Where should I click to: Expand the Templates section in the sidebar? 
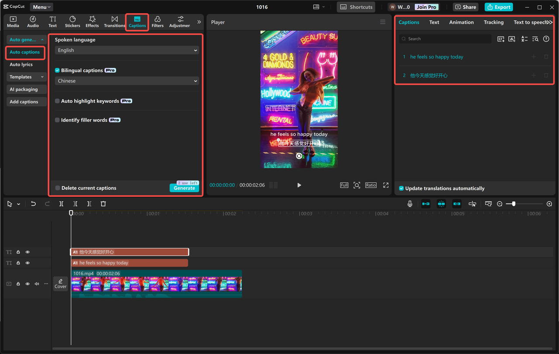[26, 77]
